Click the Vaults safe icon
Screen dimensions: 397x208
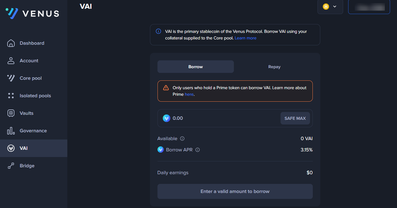[x=11, y=113]
